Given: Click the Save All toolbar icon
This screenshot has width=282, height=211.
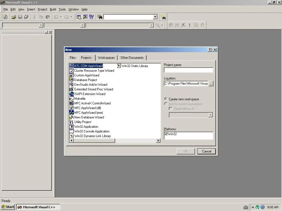Looking at the screenshot, I should pos(26,17).
